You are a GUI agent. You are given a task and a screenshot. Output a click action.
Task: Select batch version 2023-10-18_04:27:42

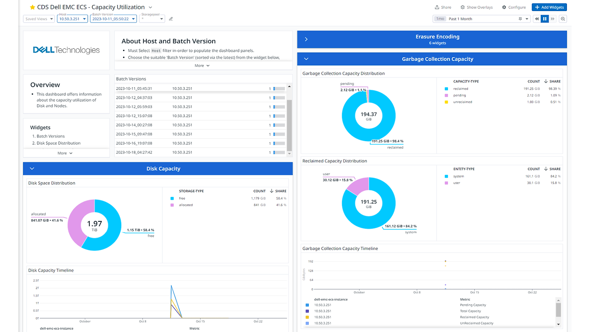point(201,152)
